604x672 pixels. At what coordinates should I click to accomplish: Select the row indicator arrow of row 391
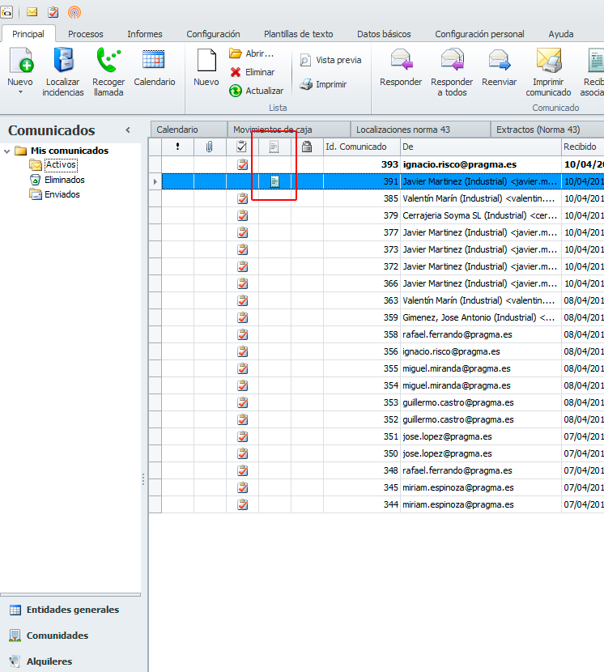(155, 181)
